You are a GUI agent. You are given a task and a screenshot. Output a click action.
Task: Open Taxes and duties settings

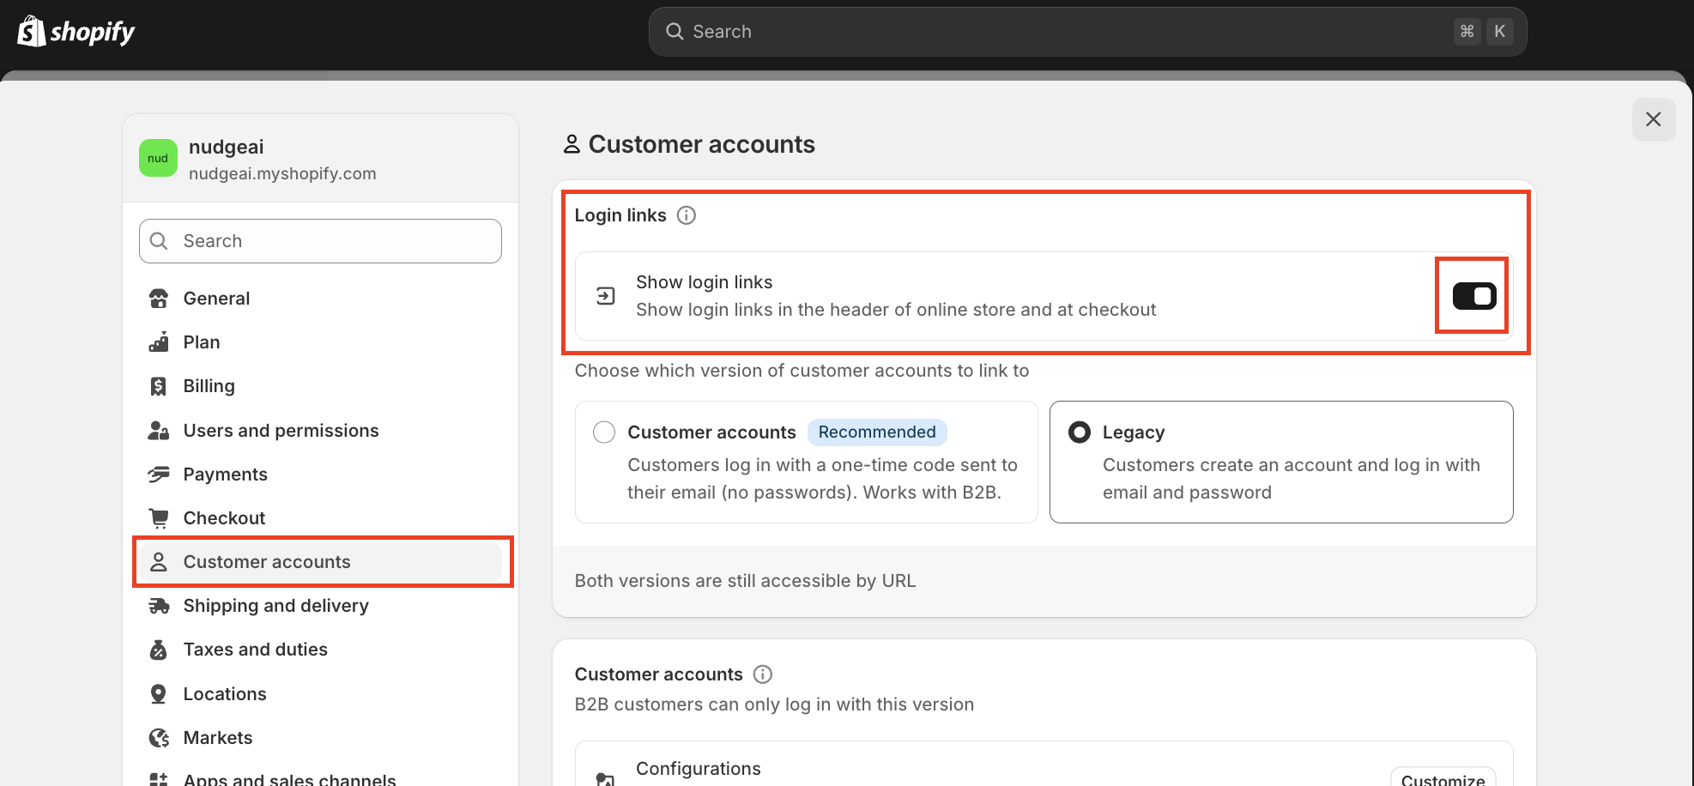coord(321,650)
